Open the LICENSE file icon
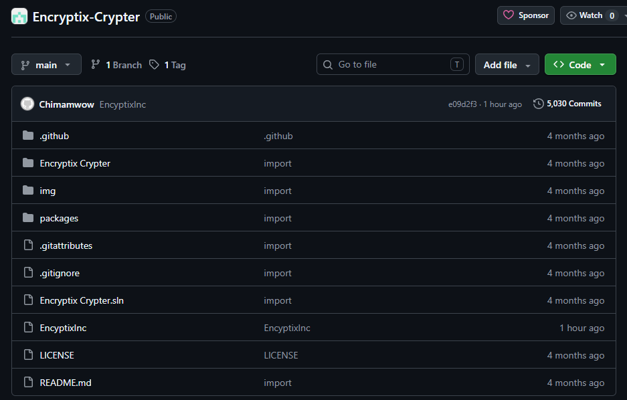This screenshot has width=627, height=400. [28, 355]
